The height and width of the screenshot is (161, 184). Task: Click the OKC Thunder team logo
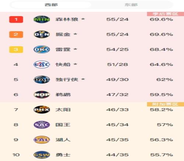(42, 49)
